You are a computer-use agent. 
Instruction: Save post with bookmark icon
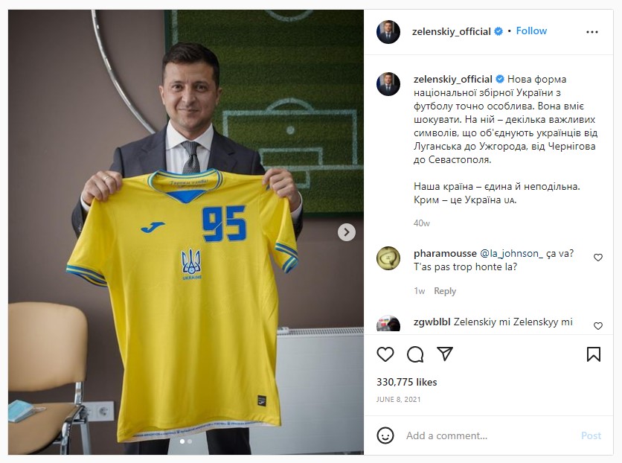[x=594, y=354]
